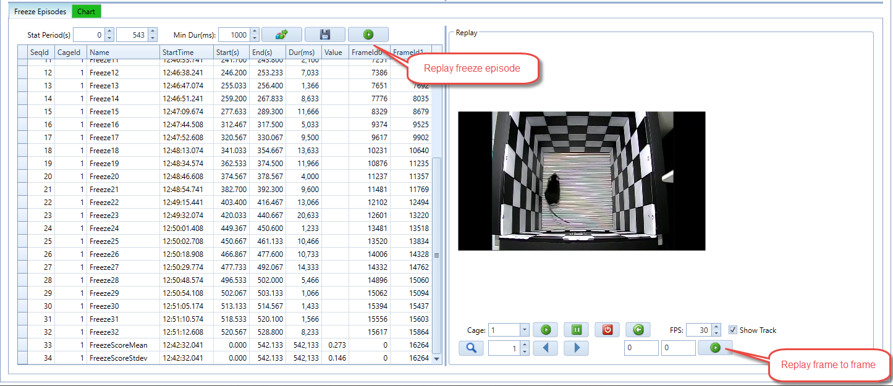Switch to the Chart tab
893x386 pixels.
click(x=86, y=12)
